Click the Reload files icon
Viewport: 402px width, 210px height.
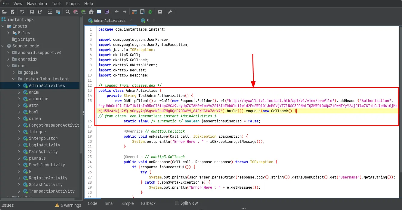[22, 12]
